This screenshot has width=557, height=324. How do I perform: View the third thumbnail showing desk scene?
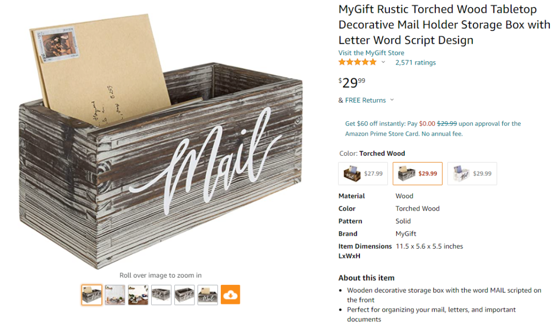pos(138,295)
